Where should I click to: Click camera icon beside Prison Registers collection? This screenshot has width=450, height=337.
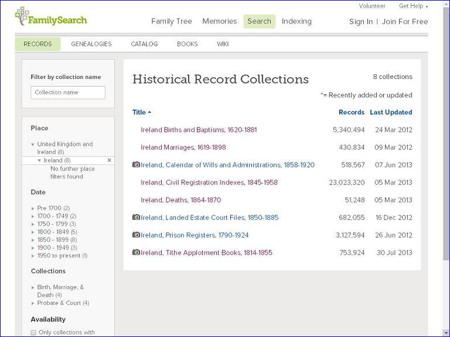136,235
